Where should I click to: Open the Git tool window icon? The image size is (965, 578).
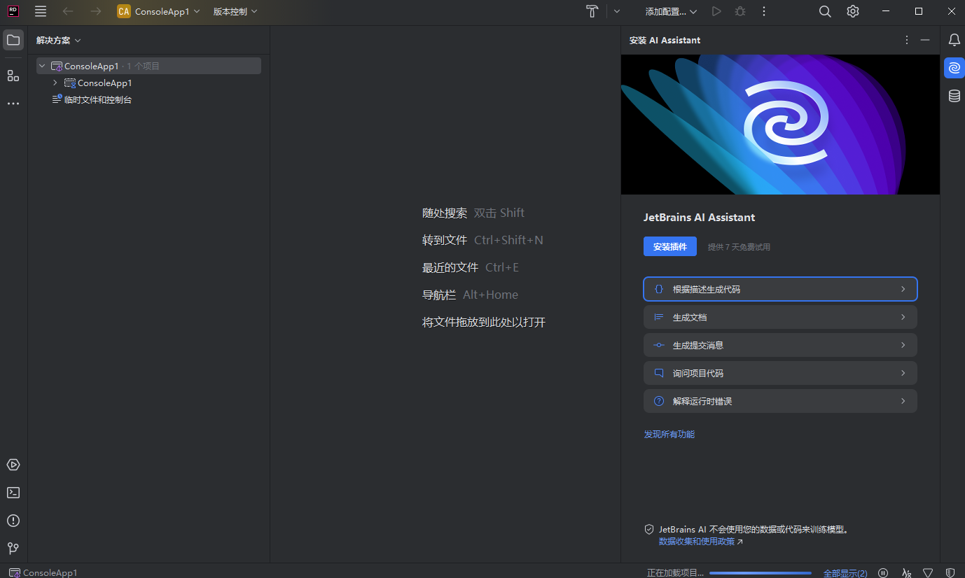click(x=13, y=549)
